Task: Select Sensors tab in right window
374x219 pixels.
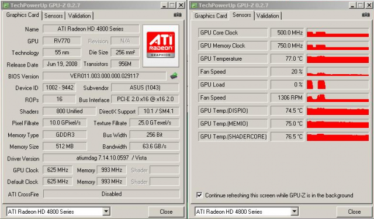Action: (x=241, y=15)
